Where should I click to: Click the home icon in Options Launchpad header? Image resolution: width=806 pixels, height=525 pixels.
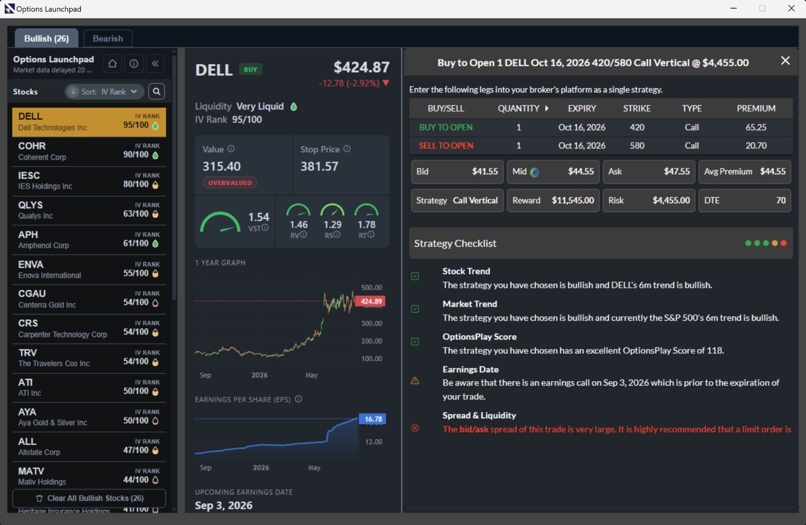pos(112,63)
